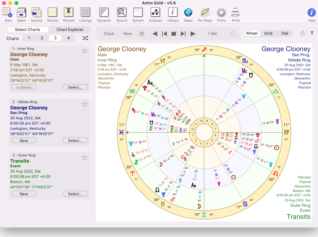Toggle star on Outer Ring Transits
Viewport: 318px width, 237px height.
85,157
